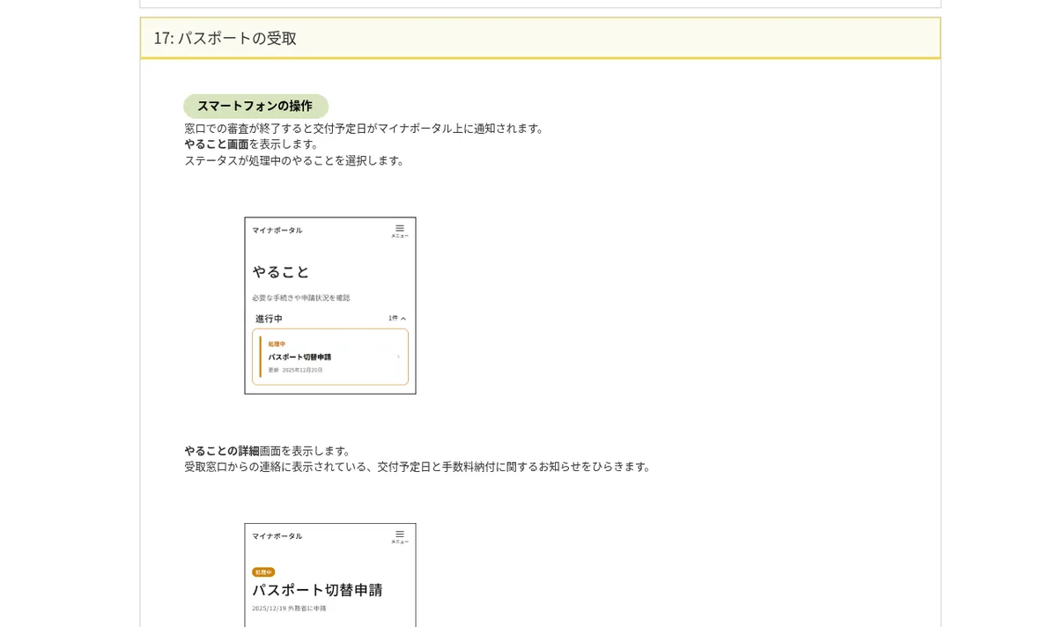Tap the hamburger メニュー icon in the やること screen
Viewport: 1057px width, 627px height.
400,231
